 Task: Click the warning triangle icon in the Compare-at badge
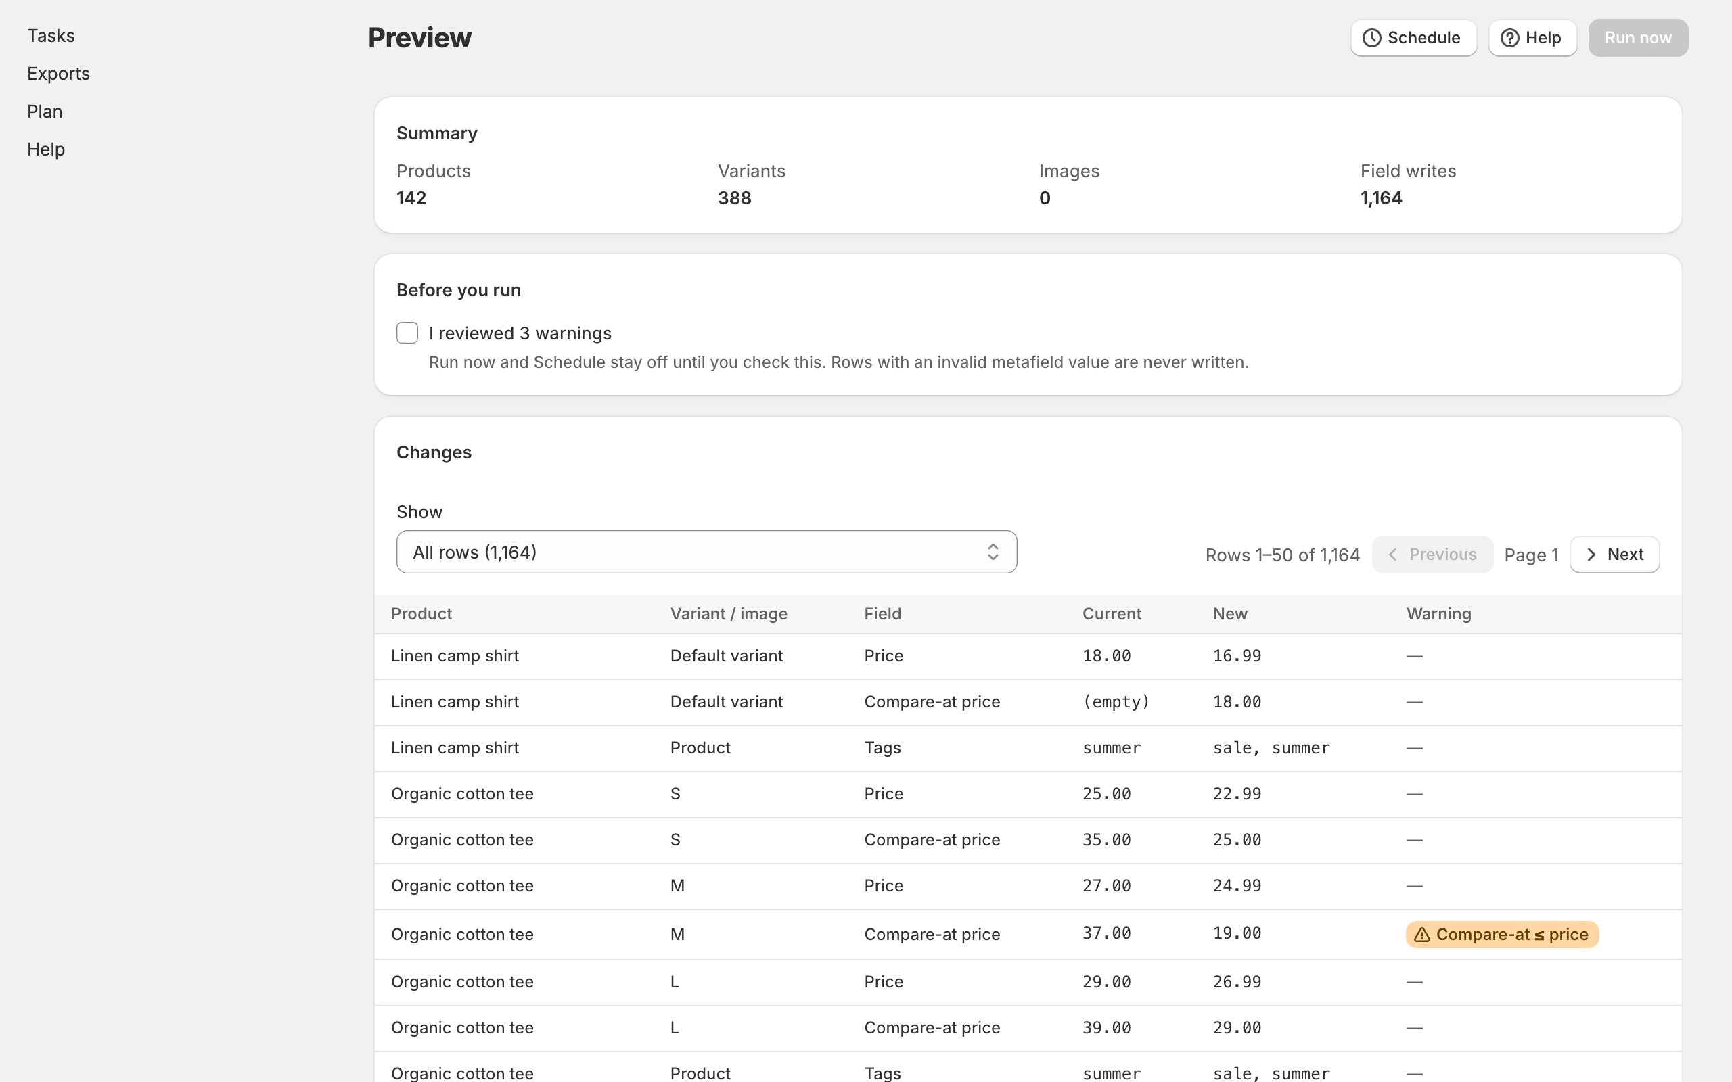pyautogui.click(x=1422, y=935)
